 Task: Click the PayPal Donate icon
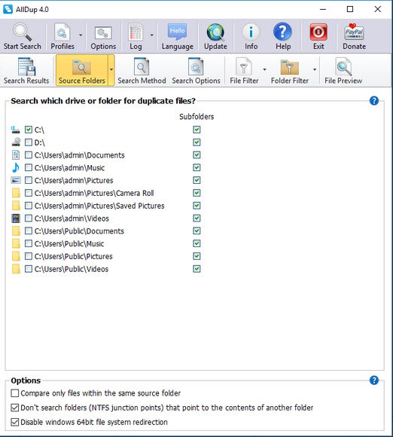click(354, 32)
